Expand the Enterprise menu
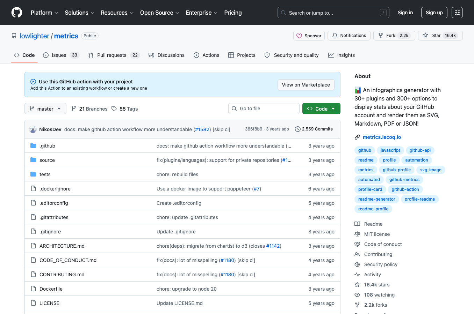Screen dimensions: 474x314 (202, 13)
